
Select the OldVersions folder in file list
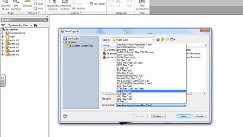pos(110,50)
